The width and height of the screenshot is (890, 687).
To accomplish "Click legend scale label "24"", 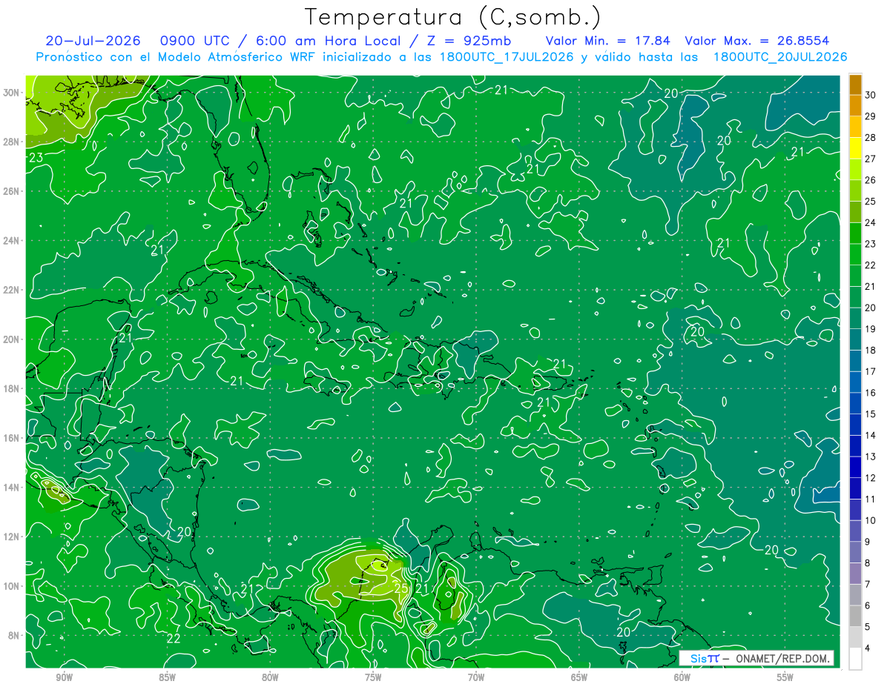I will coord(871,223).
